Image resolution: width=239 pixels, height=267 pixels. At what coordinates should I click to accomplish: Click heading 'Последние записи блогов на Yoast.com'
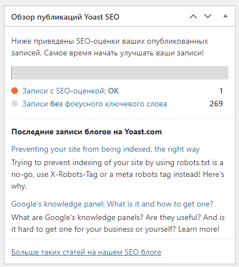[86, 132]
